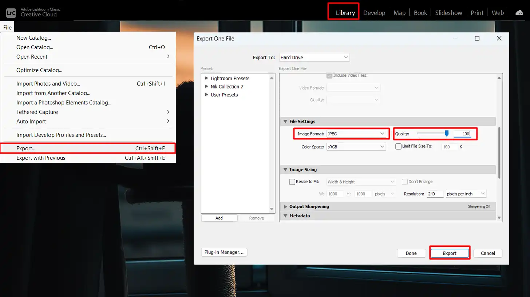
Task: Close the Export One File dialog
Action: 499,38
